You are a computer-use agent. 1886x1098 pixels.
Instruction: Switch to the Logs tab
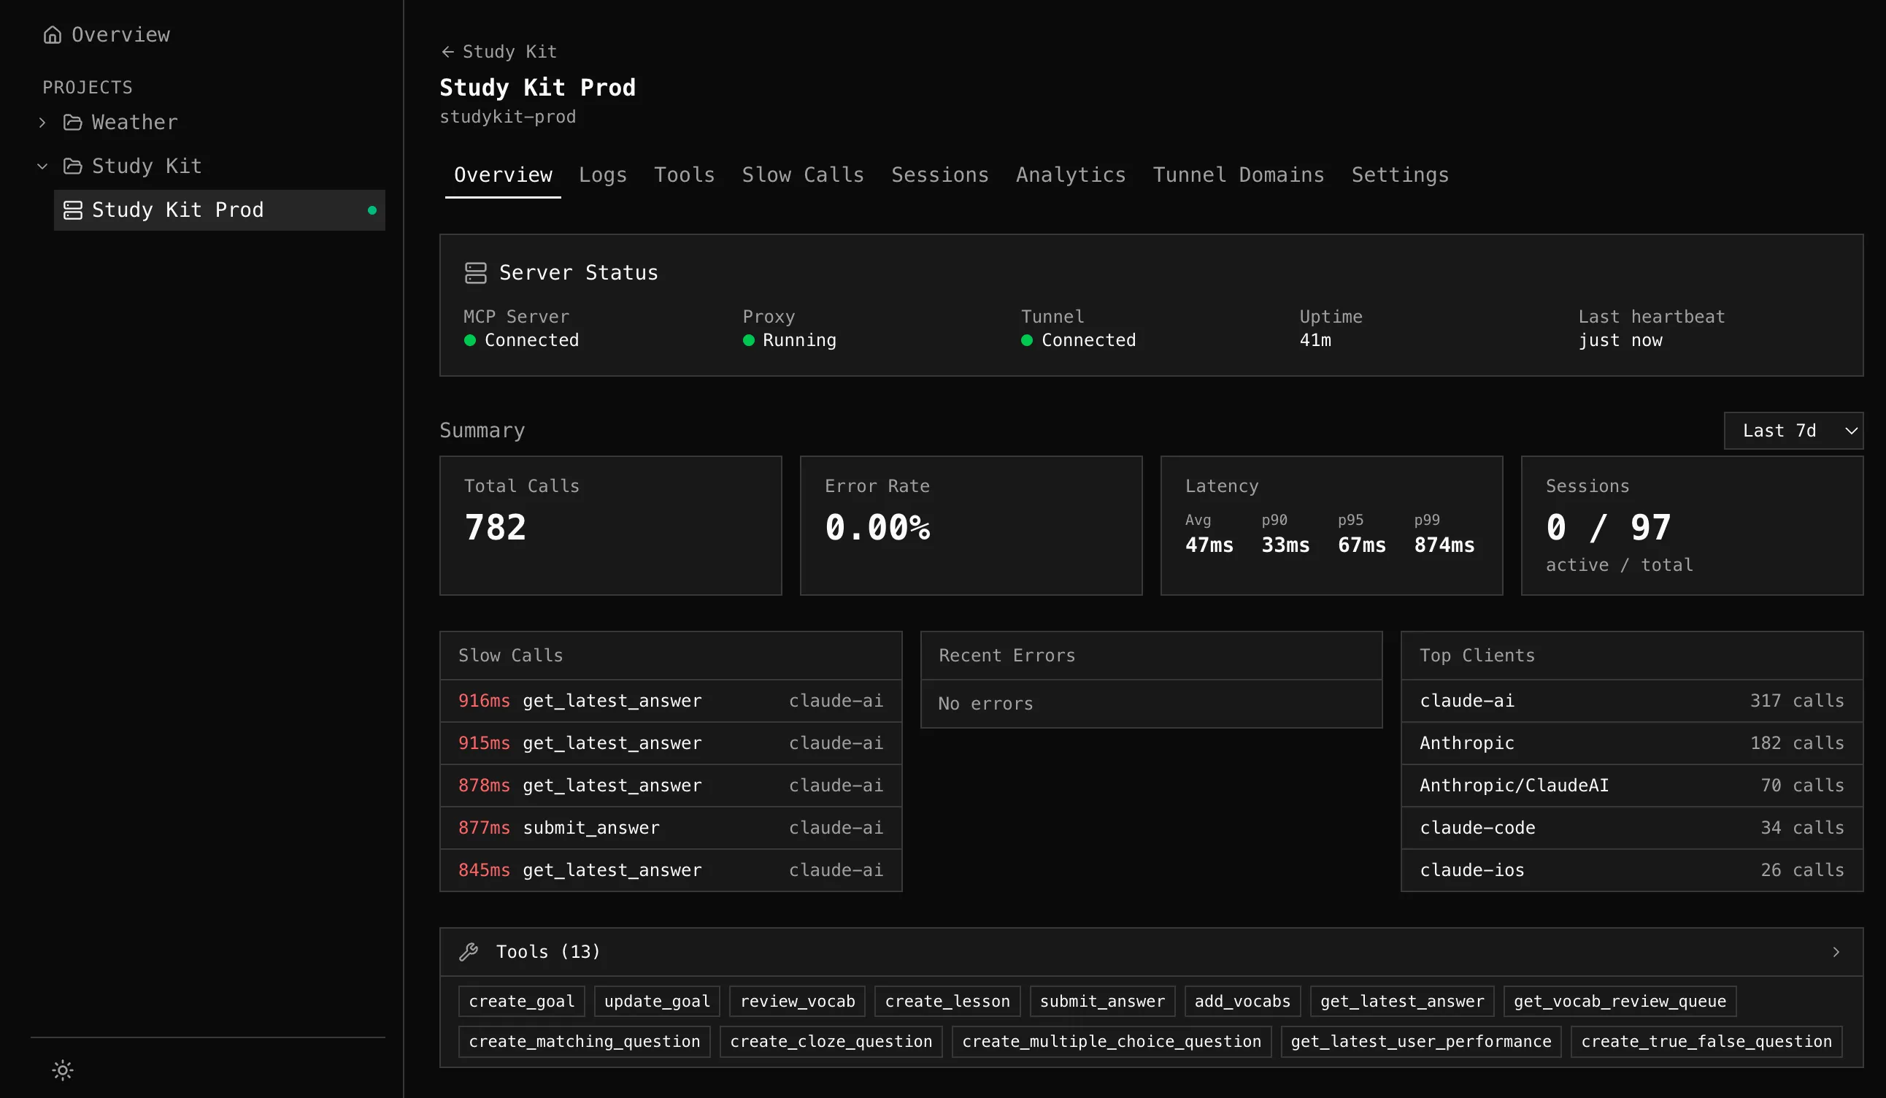pyautogui.click(x=602, y=175)
